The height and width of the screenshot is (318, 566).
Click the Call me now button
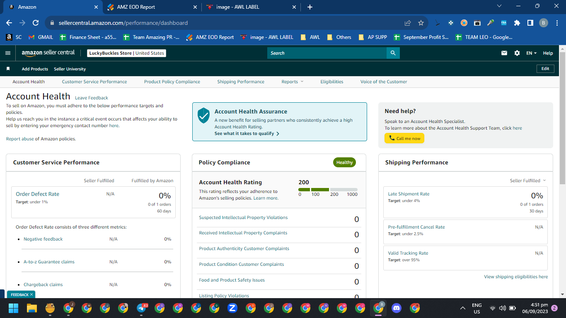tap(404, 138)
